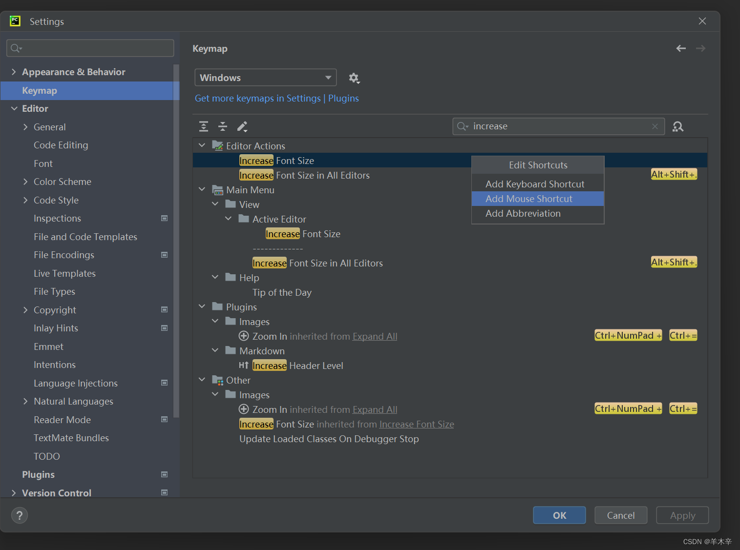Expand the Color Scheme subsection
The image size is (740, 550).
25,182
